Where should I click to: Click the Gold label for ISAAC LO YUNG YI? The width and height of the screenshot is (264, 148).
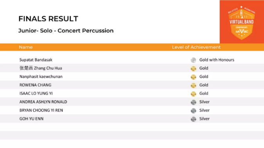(x=204, y=93)
